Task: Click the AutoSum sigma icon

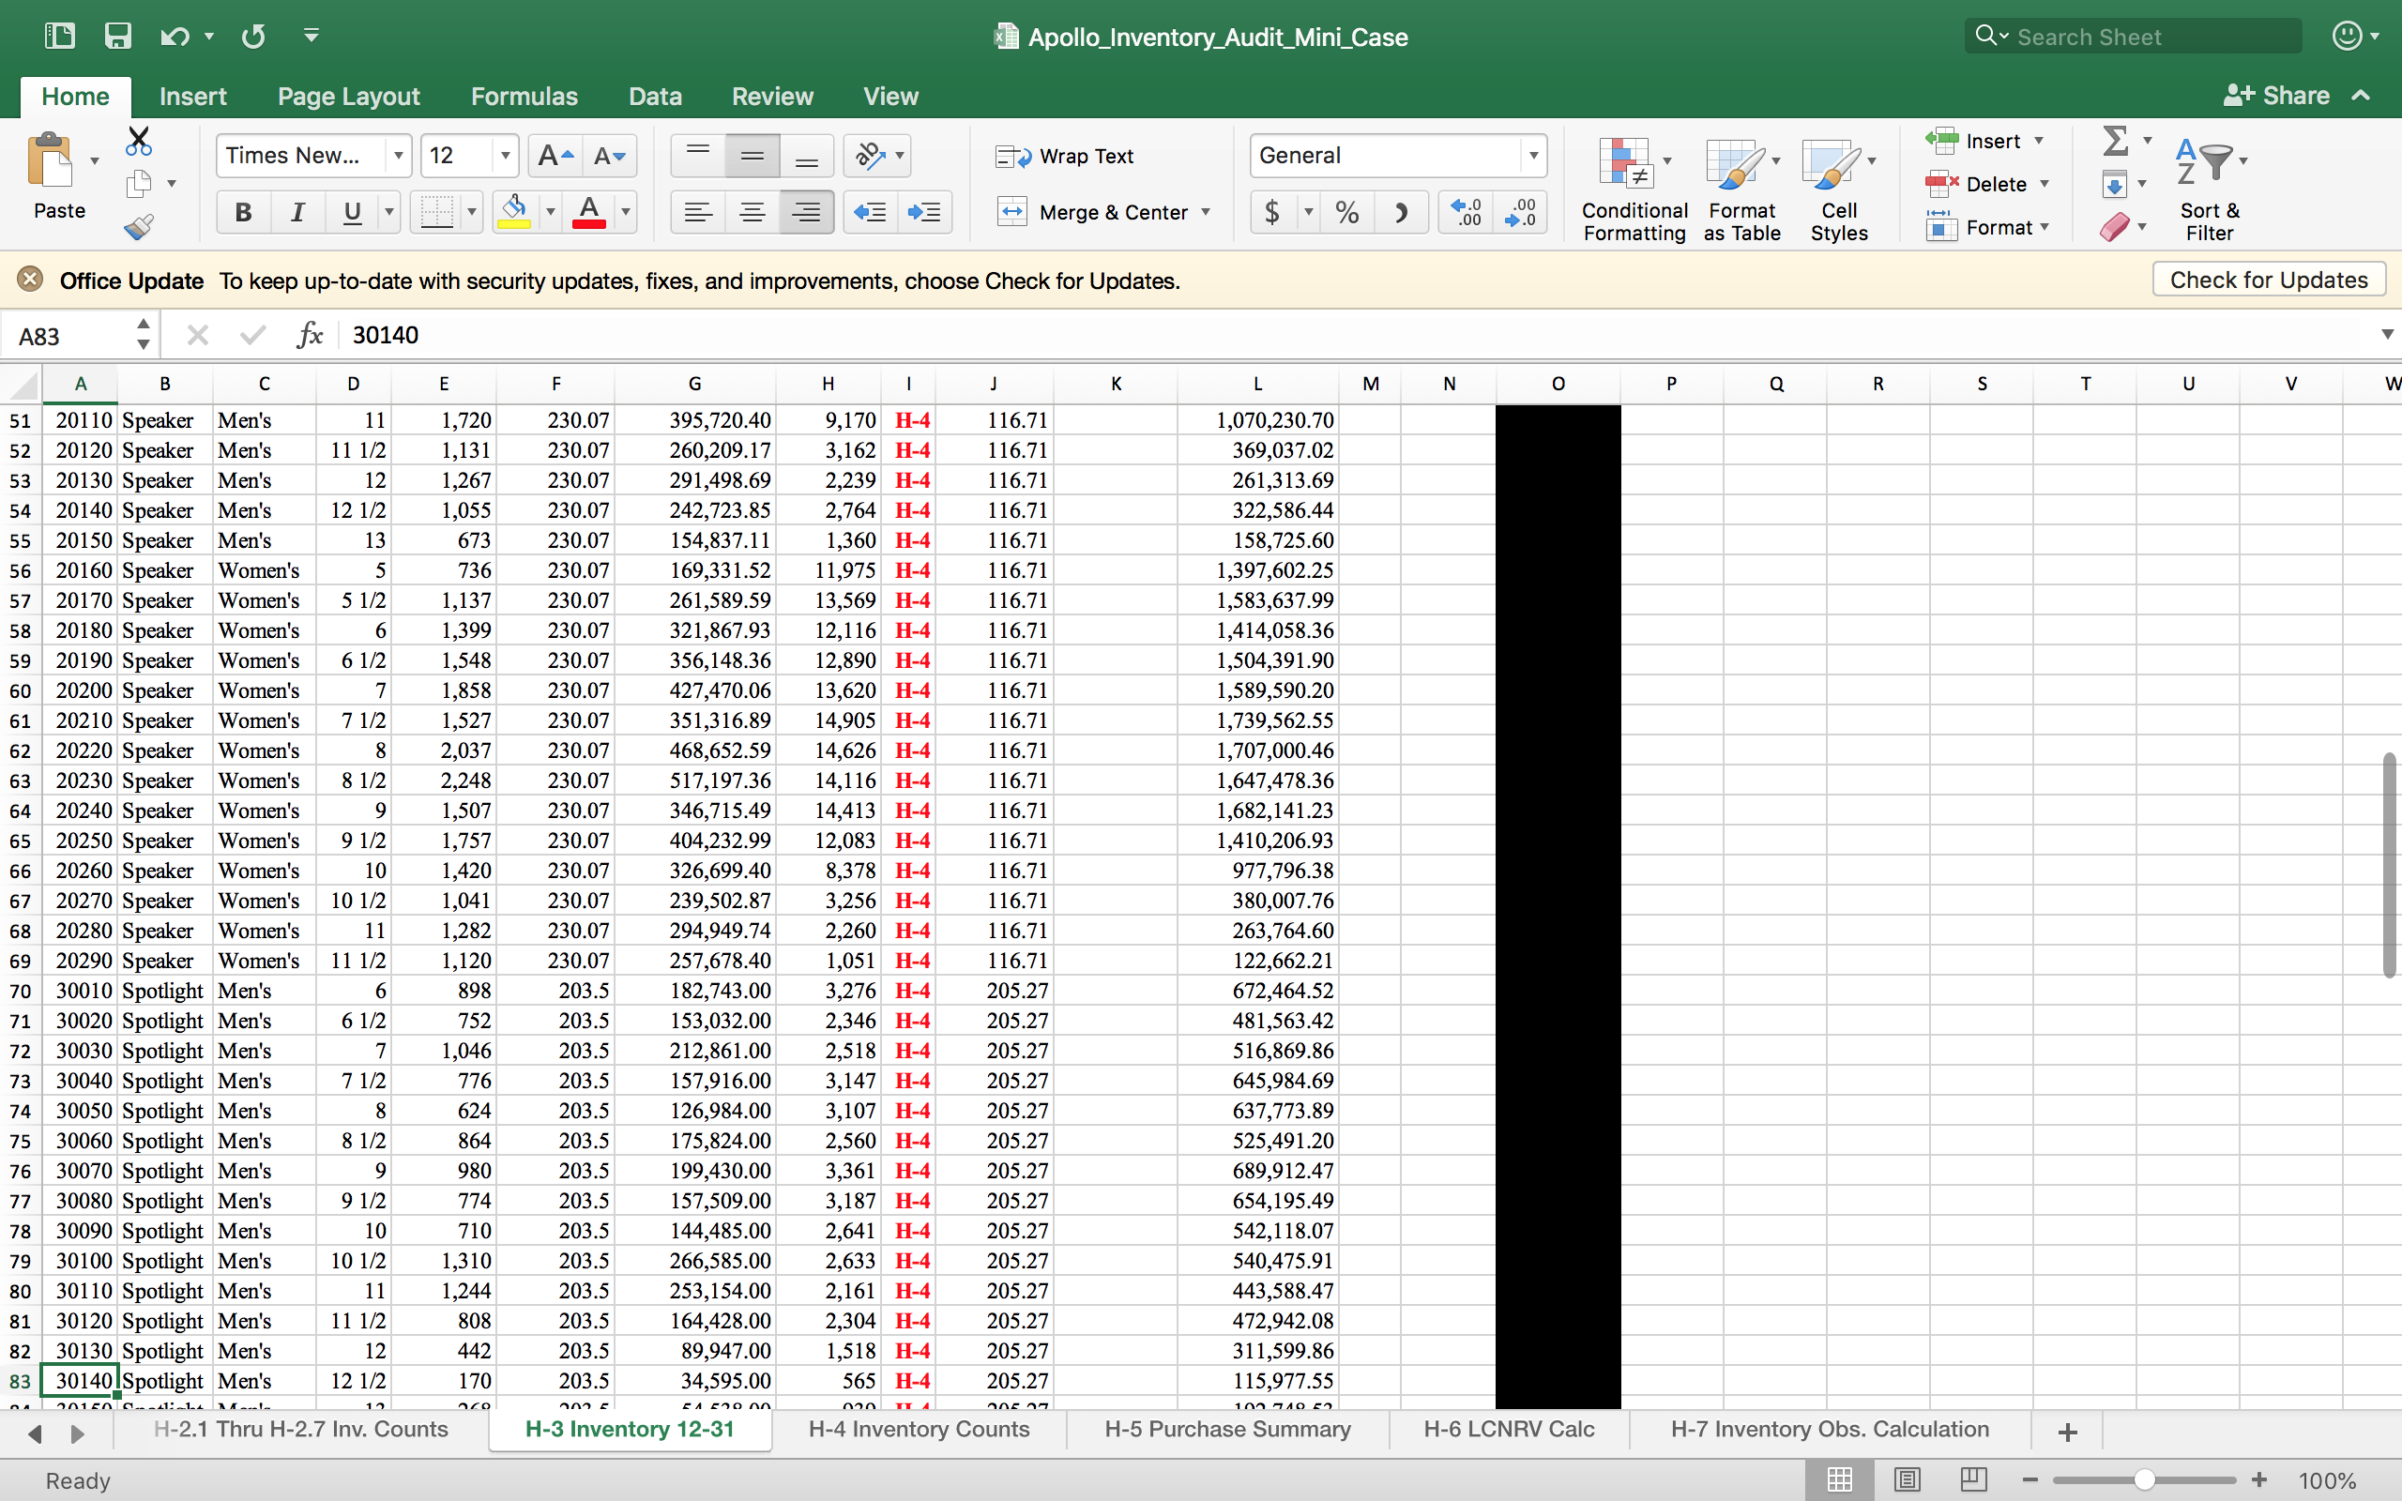Action: click(x=2115, y=141)
